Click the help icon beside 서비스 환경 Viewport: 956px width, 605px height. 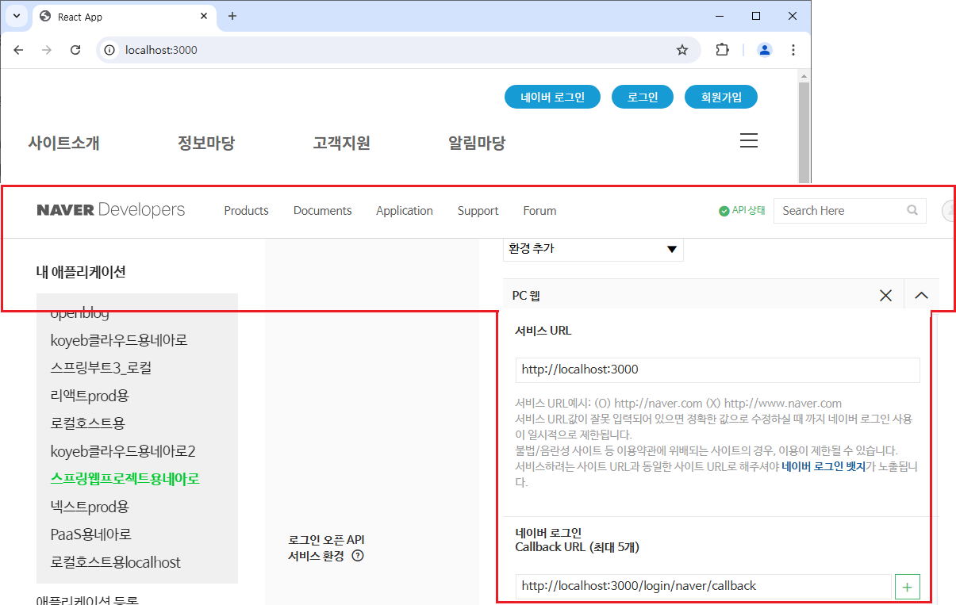357,556
